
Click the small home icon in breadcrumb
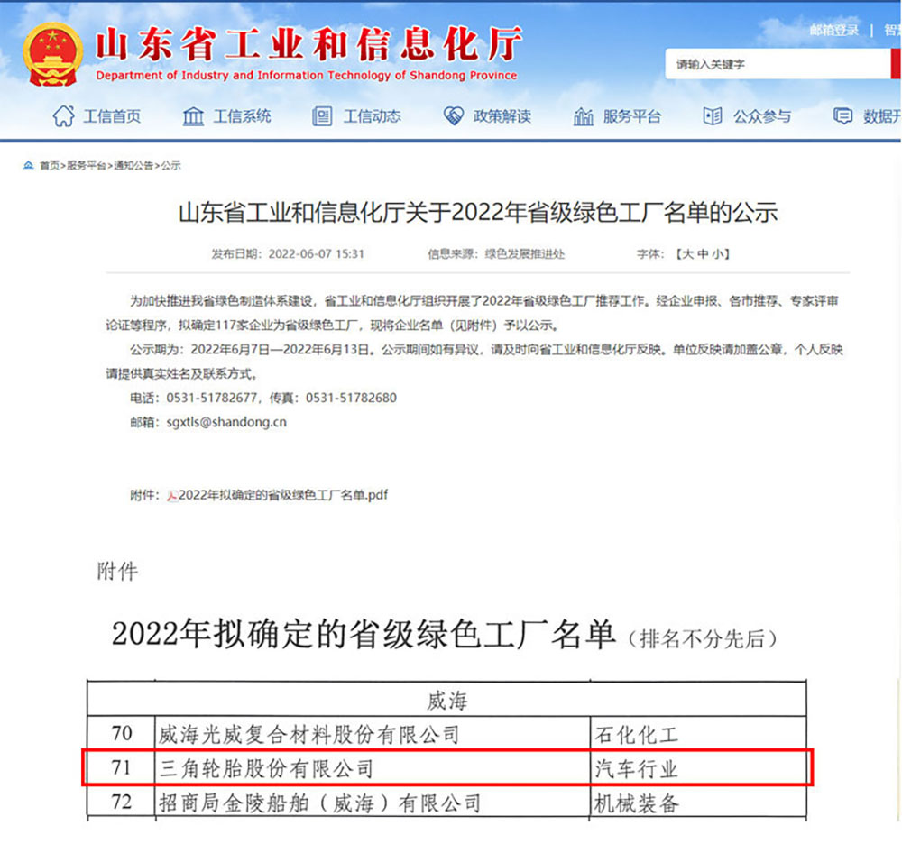click(29, 166)
